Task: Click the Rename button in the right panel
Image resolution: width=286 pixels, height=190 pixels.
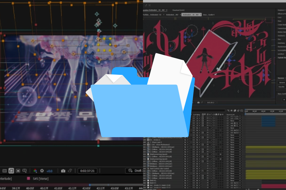Action: 282,83
